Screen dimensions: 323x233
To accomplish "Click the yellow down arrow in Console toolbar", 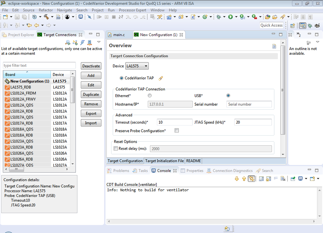I will [237, 179].
